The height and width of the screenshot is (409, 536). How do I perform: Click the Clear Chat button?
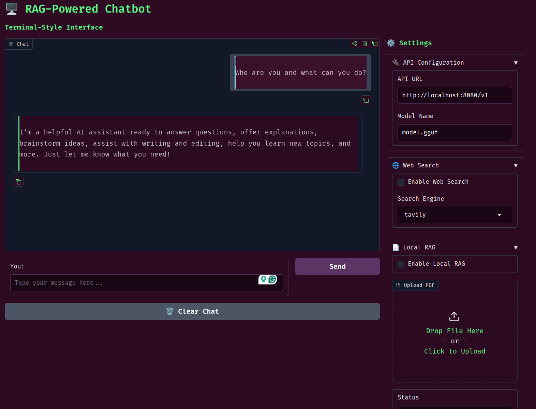(192, 311)
